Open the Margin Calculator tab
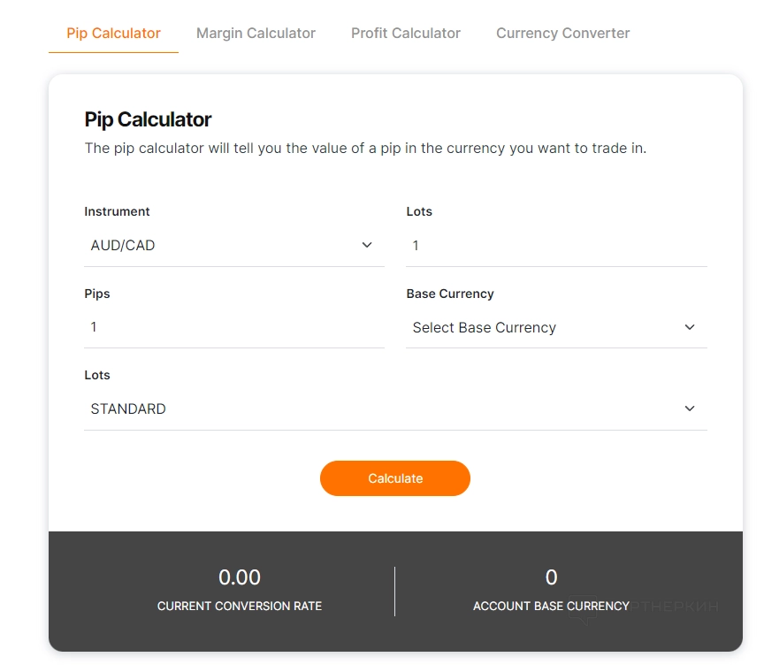The image size is (764, 672). 256,34
